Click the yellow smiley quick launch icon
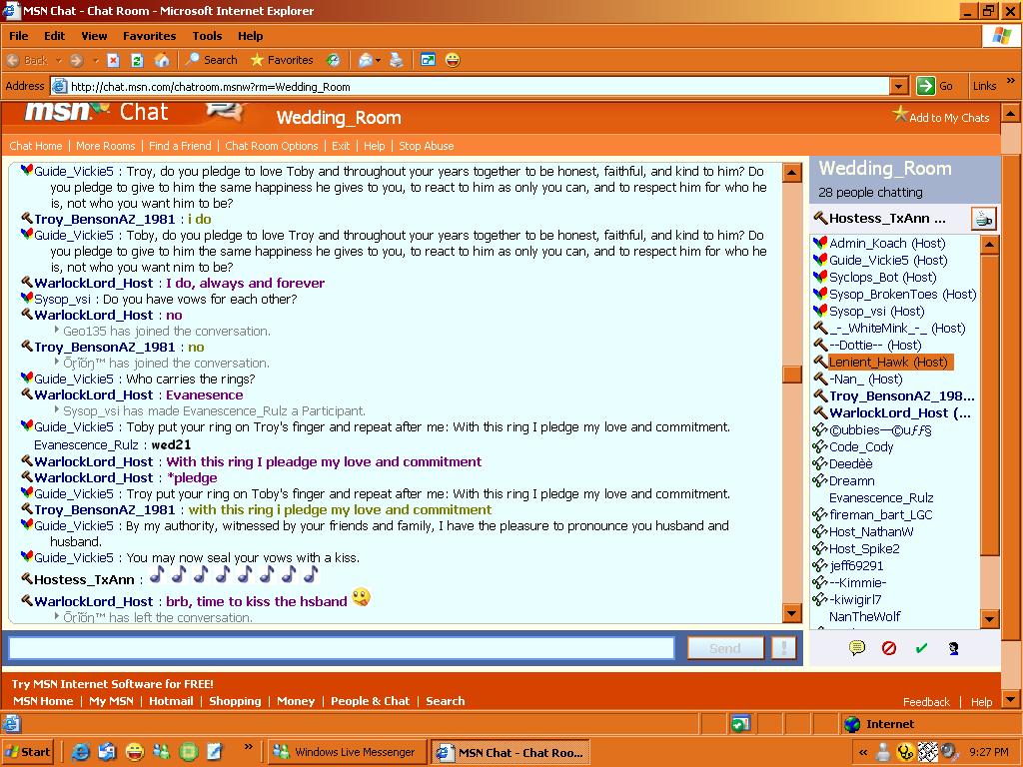This screenshot has height=767, width=1023. point(135,752)
